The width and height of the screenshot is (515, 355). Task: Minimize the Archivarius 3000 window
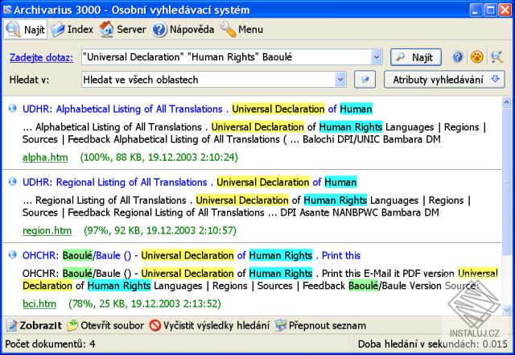pyautogui.click(x=476, y=10)
